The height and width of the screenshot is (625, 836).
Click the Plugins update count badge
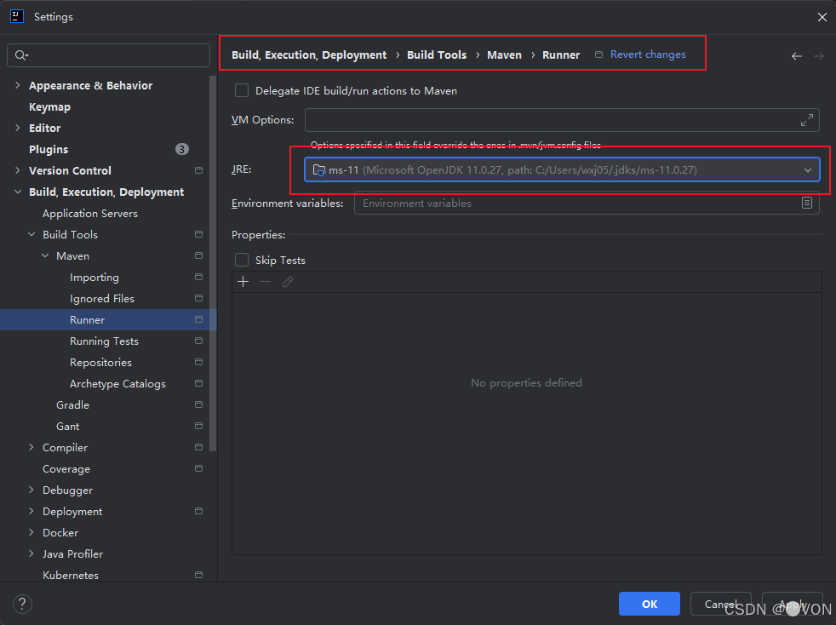pos(182,149)
